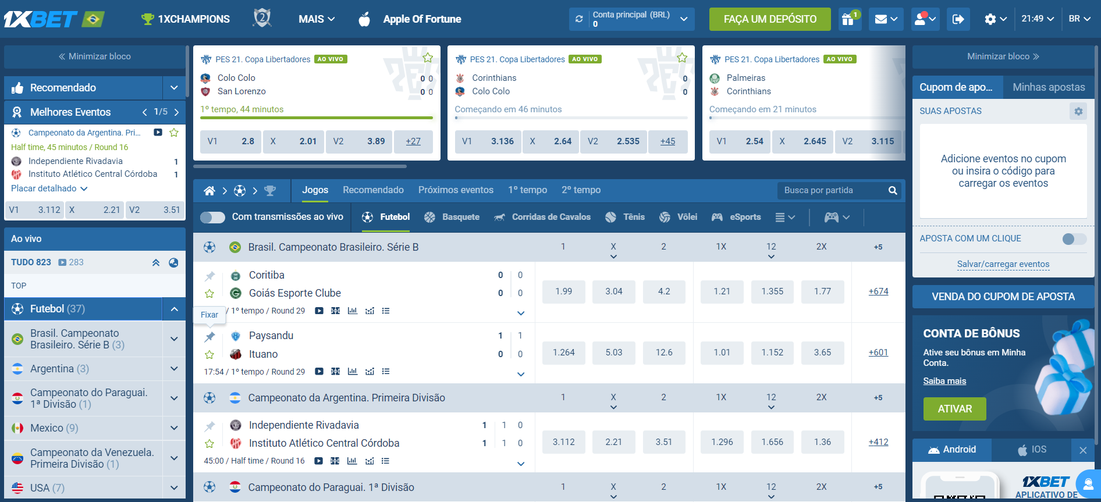The height and width of the screenshot is (502, 1101).
Task: Open live video for Coritiba match
Action: pyautogui.click(x=319, y=311)
